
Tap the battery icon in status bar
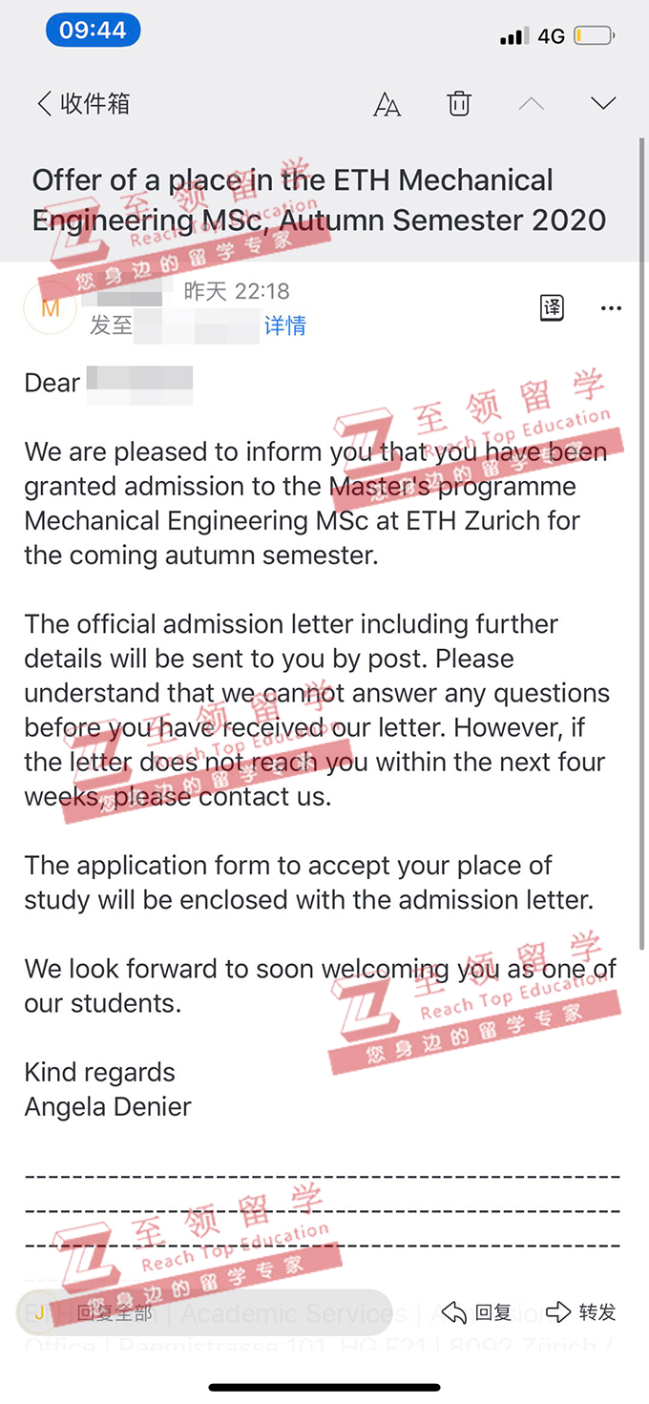[595, 37]
